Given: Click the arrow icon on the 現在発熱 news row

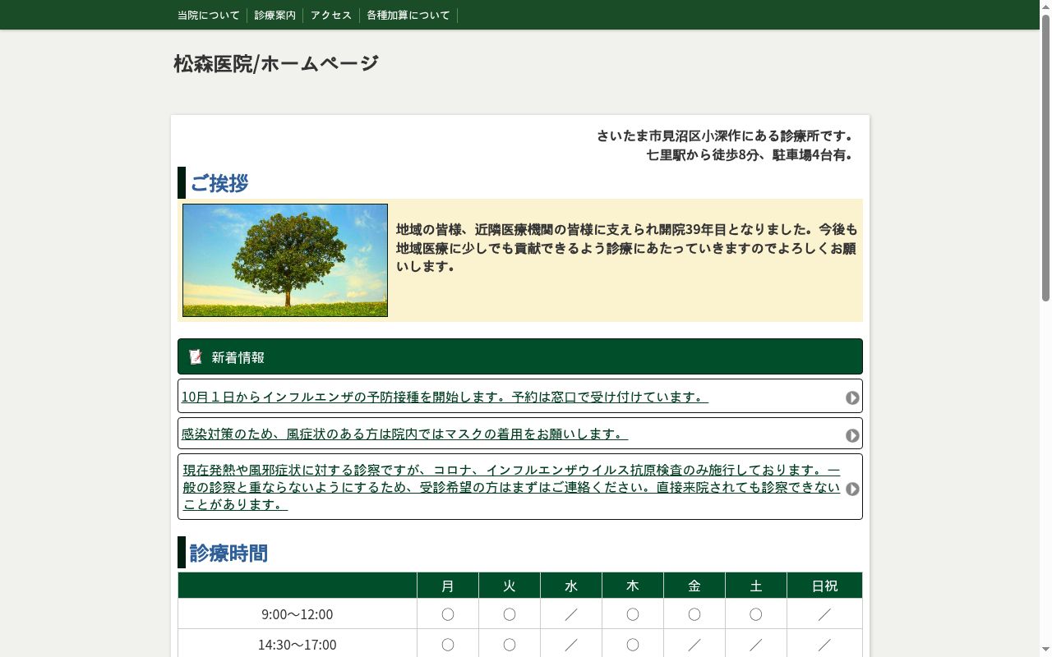Looking at the screenshot, I should tap(852, 489).
